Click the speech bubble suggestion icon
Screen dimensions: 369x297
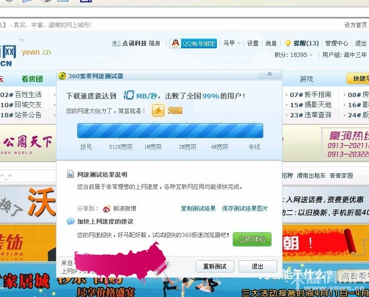[x=71, y=222]
